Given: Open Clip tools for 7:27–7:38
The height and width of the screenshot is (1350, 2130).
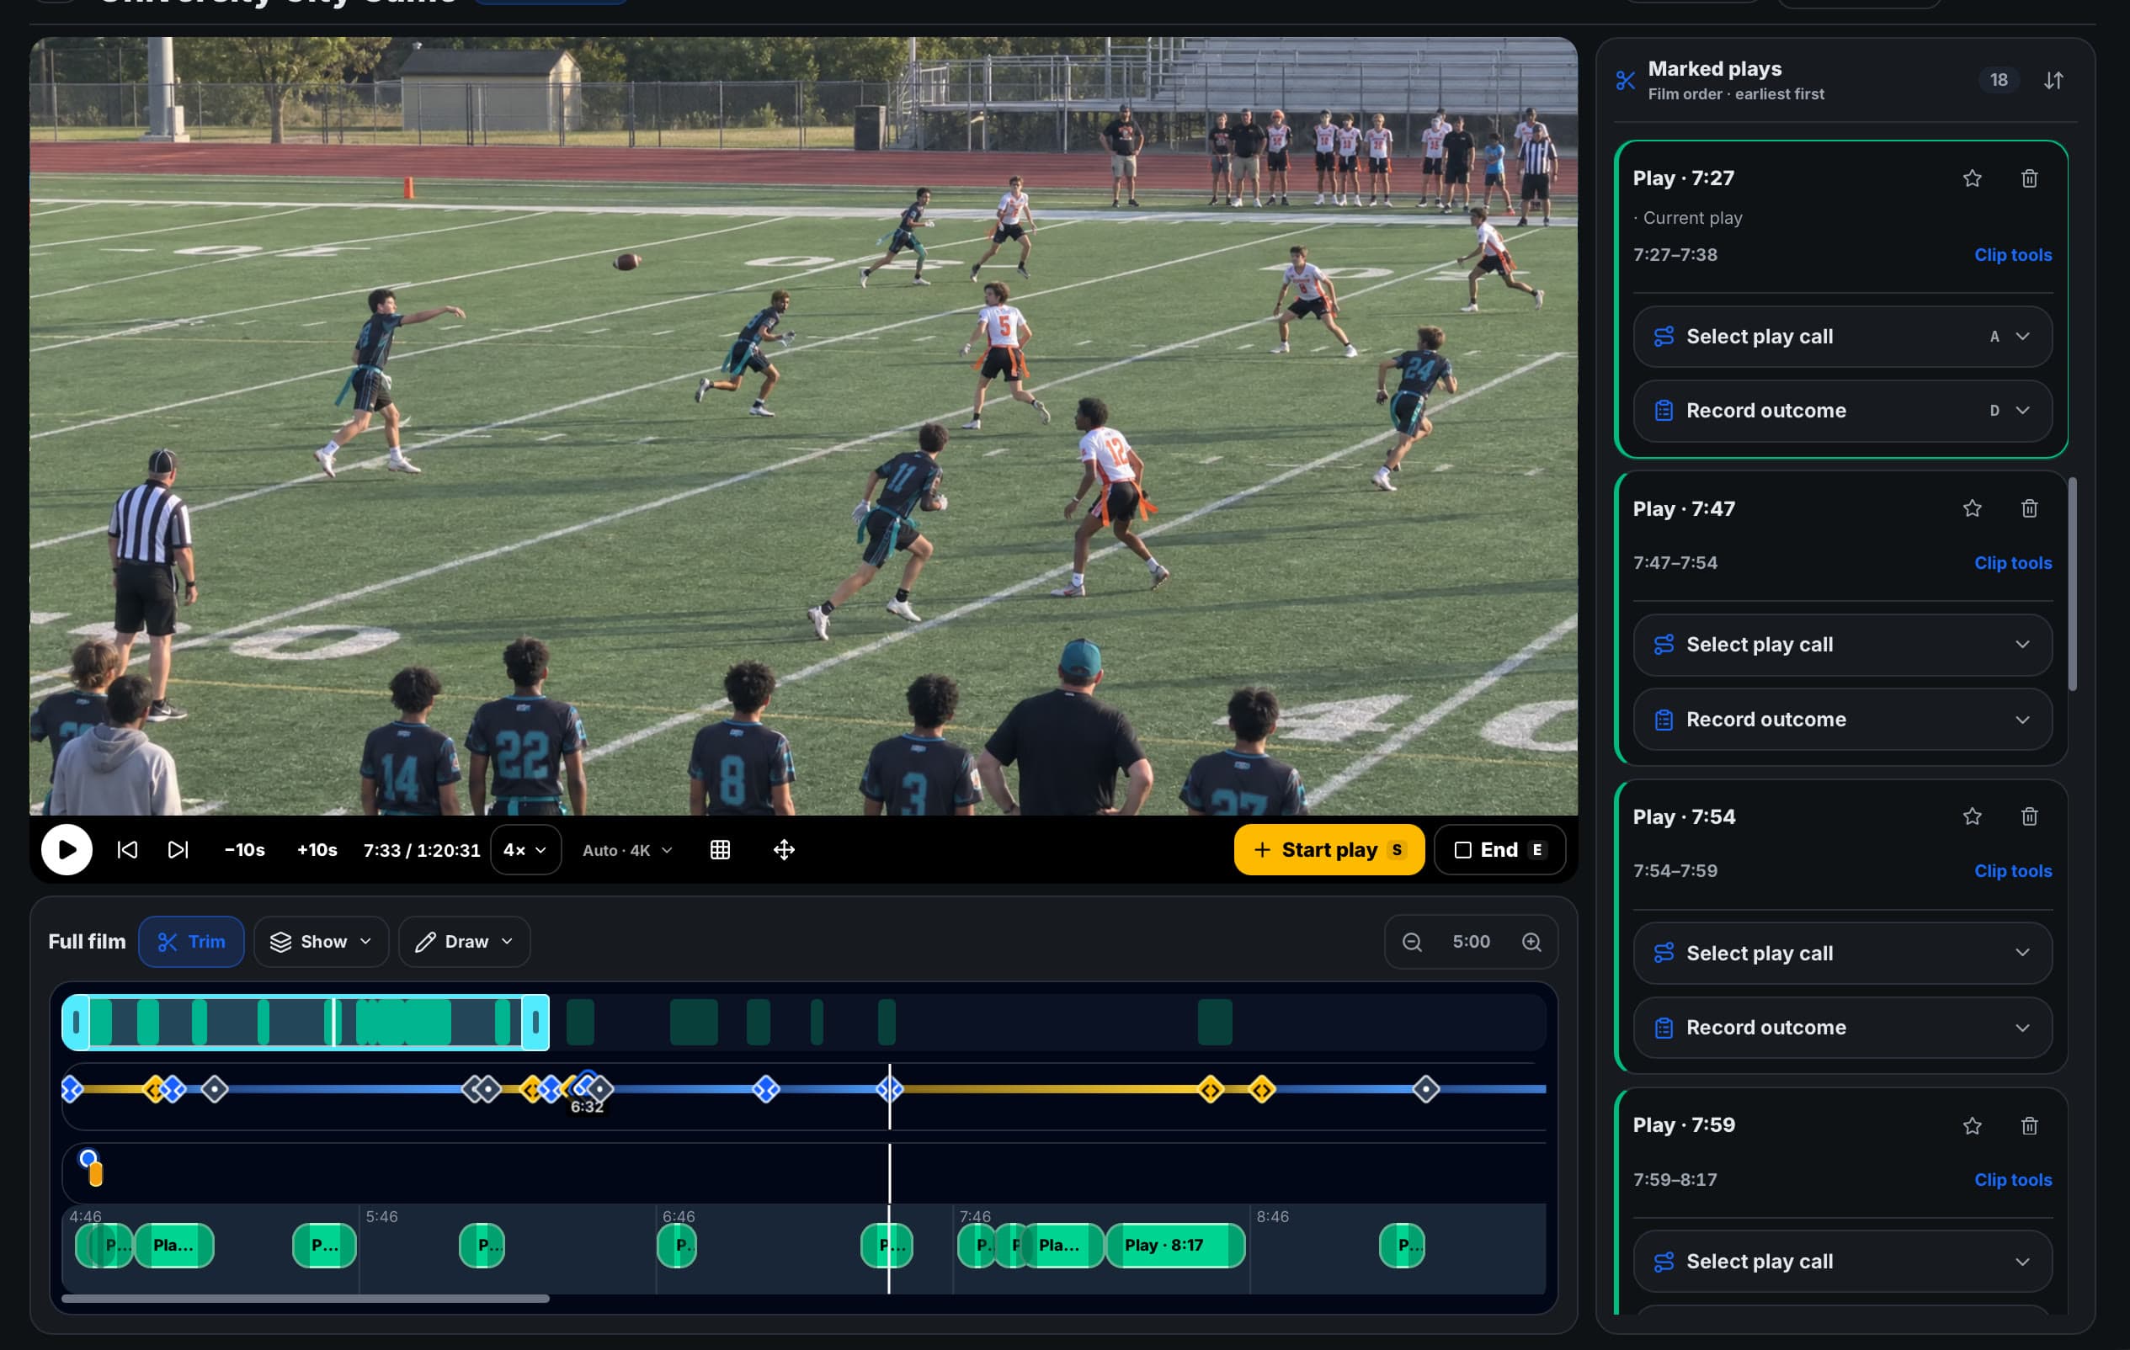Looking at the screenshot, I should pos(2012,255).
